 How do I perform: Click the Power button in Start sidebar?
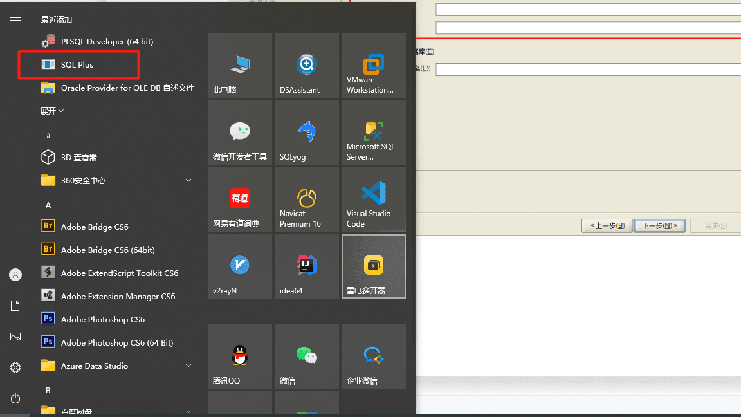(15, 398)
